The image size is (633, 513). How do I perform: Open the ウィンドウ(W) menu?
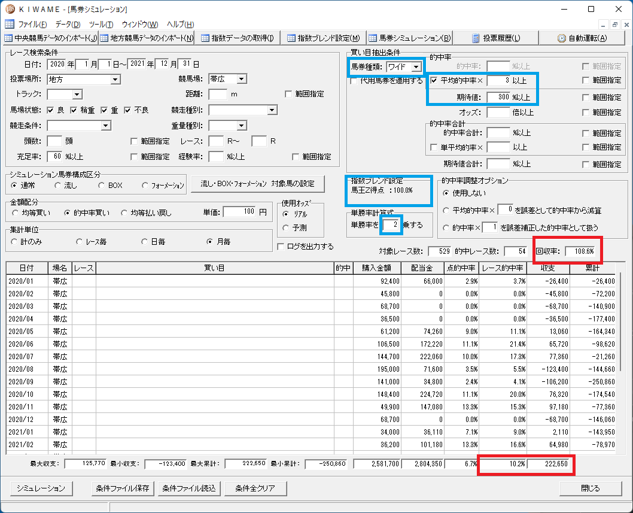[139, 24]
